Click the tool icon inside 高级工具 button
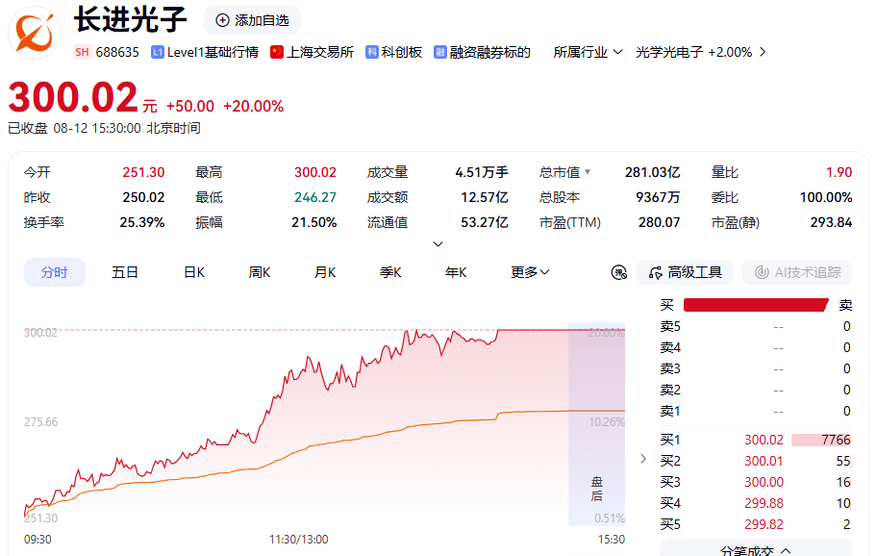The height and width of the screenshot is (556, 876). pos(656,272)
